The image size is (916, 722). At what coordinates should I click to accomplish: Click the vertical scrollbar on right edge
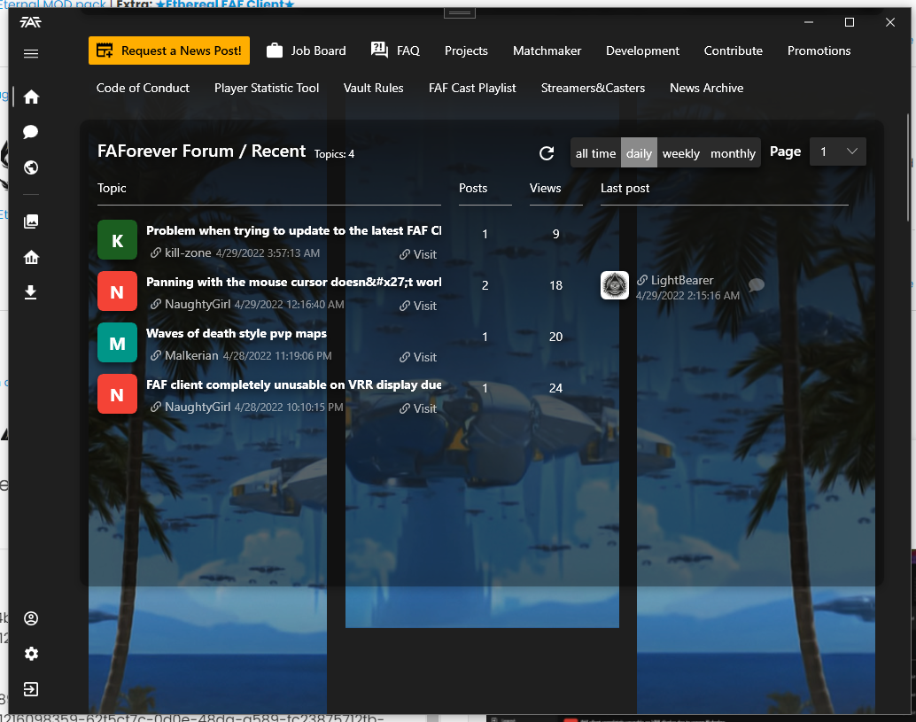tap(908, 167)
